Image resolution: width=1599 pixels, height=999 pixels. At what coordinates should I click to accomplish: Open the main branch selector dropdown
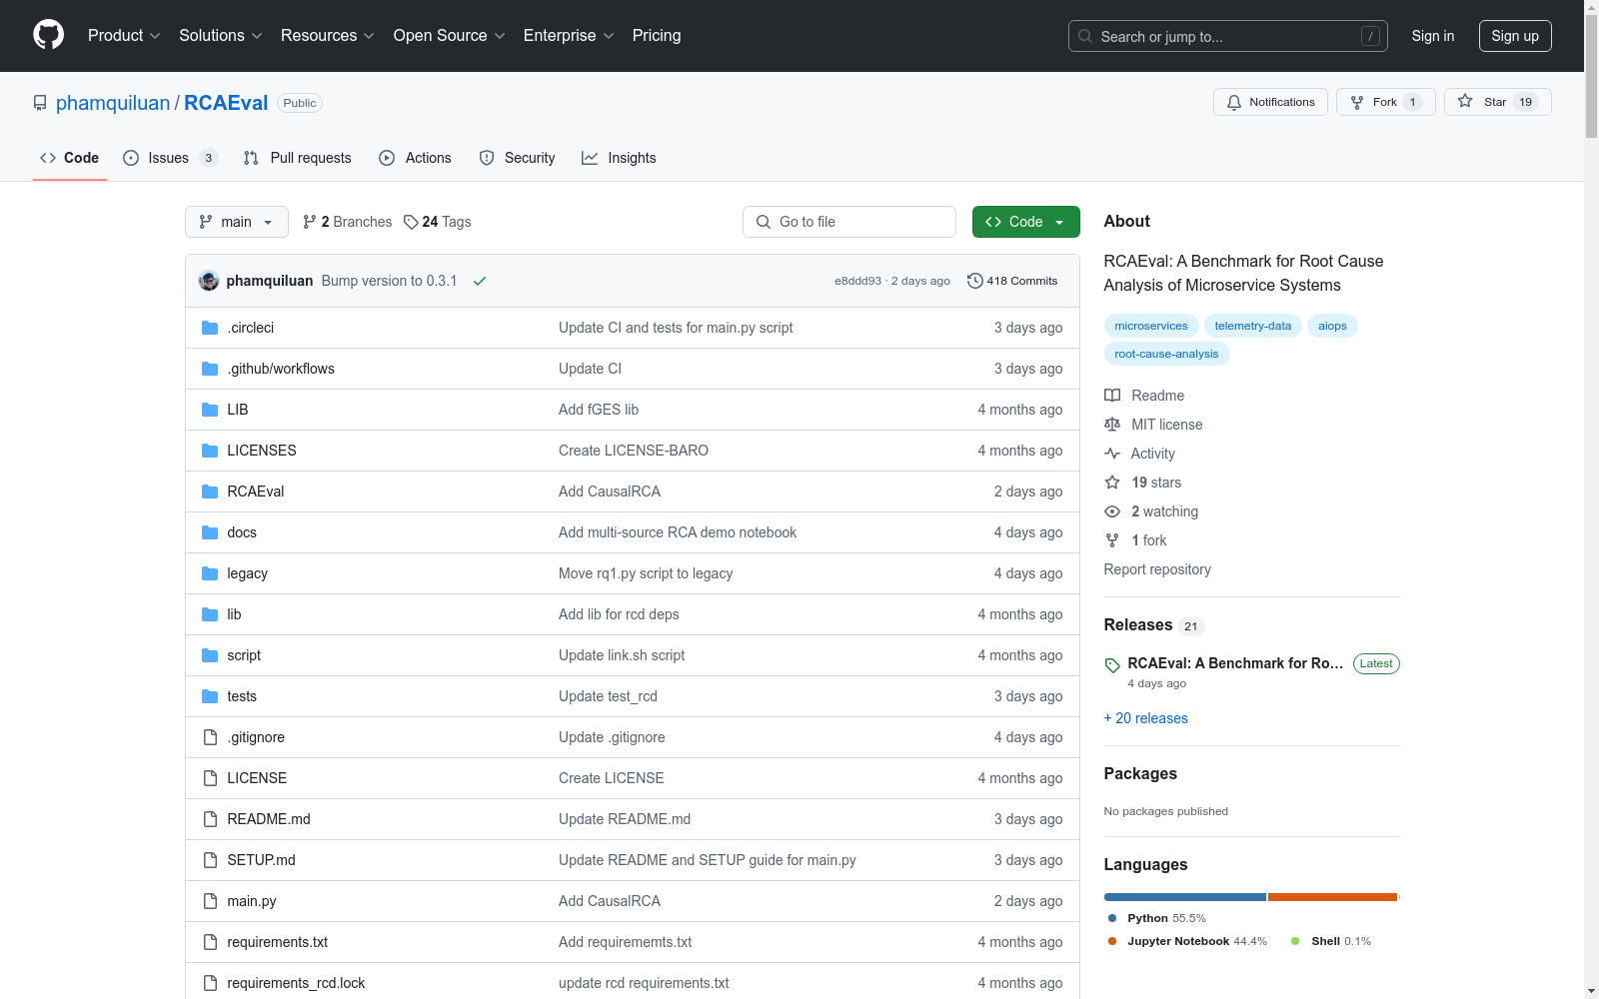click(x=237, y=222)
